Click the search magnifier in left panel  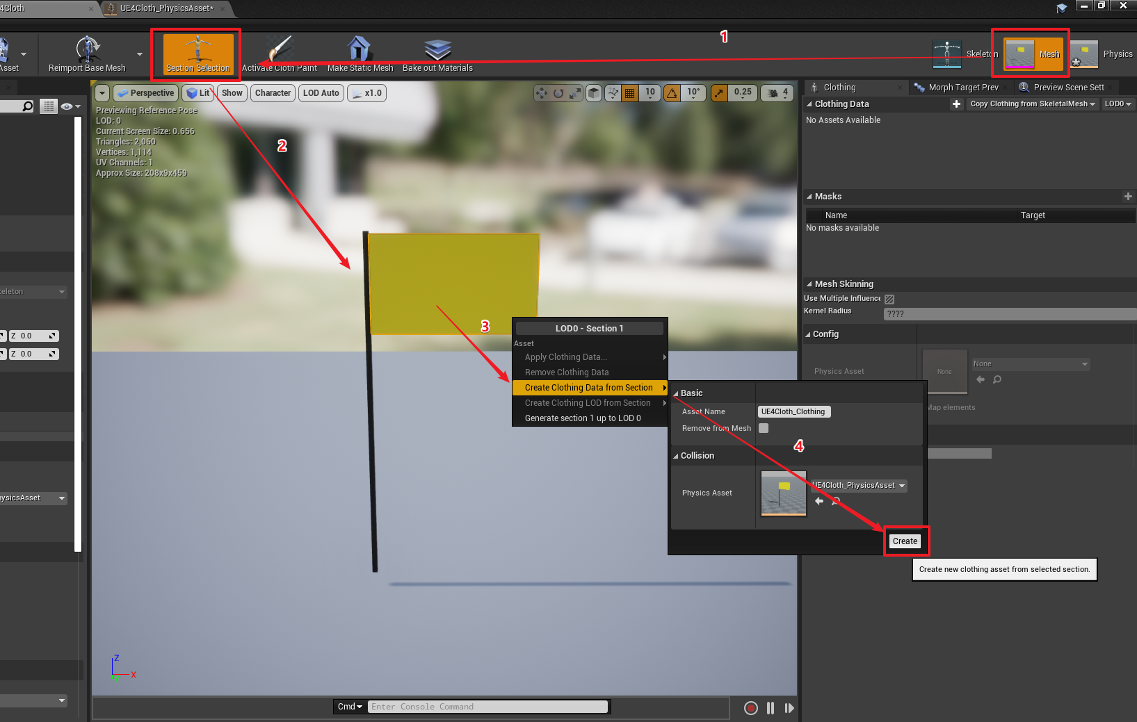28,106
